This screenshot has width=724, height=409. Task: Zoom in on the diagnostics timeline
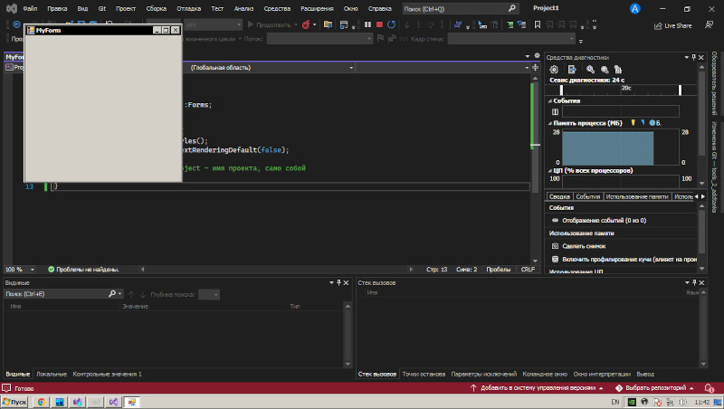click(x=590, y=70)
